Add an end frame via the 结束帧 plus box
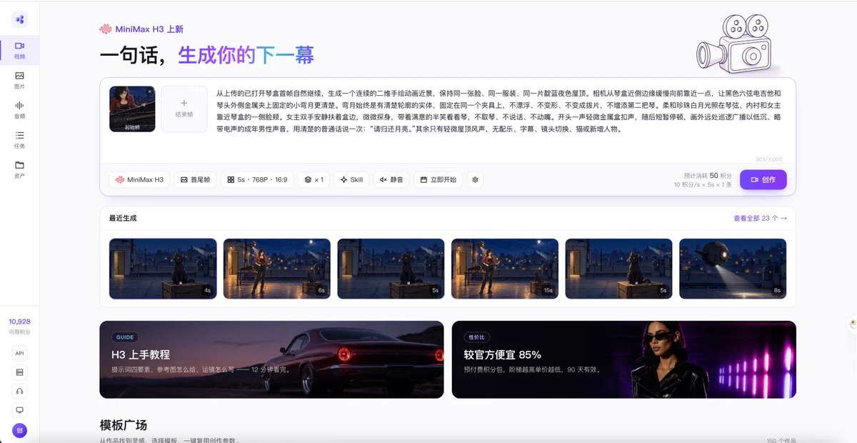Screen dimensions: 857x443 click(x=184, y=109)
